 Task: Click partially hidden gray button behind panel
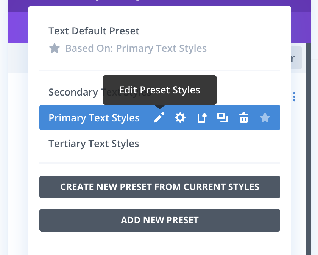296,58
